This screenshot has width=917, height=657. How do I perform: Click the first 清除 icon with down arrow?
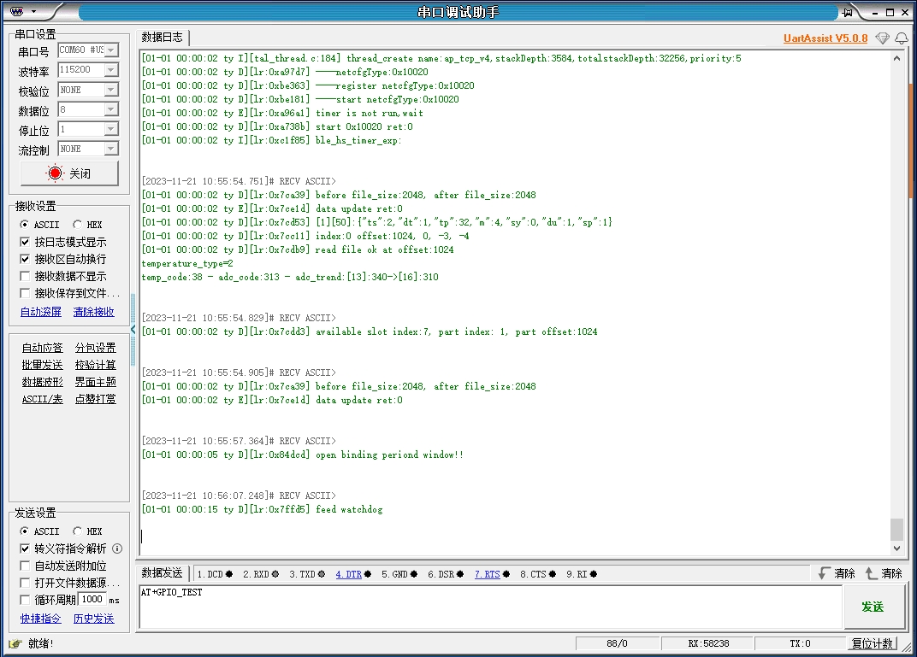pyautogui.click(x=824, y=573)
